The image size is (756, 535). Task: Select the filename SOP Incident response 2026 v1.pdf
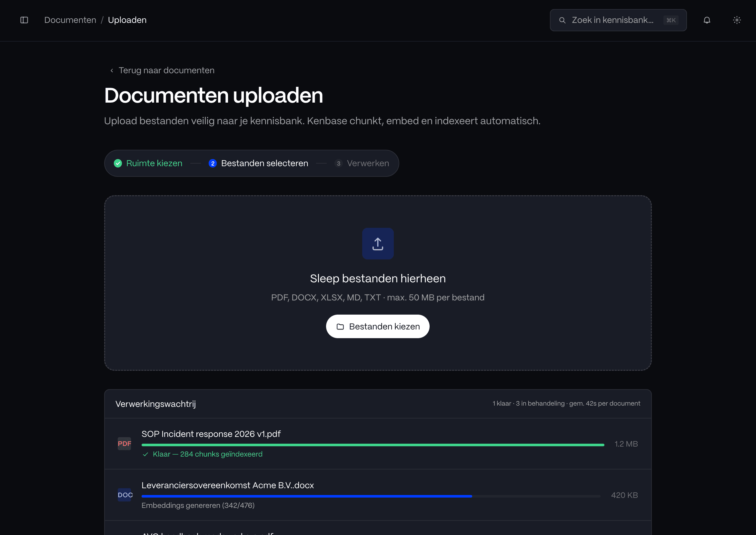[x=211, y=434]
